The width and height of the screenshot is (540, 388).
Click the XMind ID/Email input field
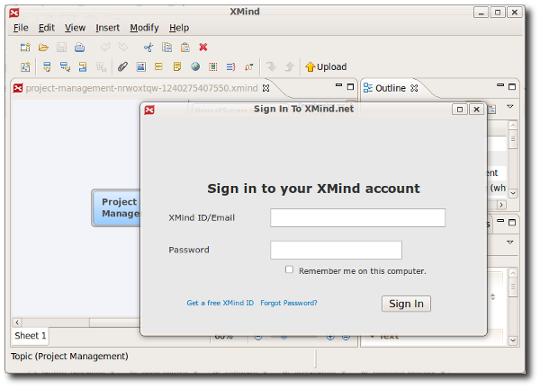click(358, 218)
